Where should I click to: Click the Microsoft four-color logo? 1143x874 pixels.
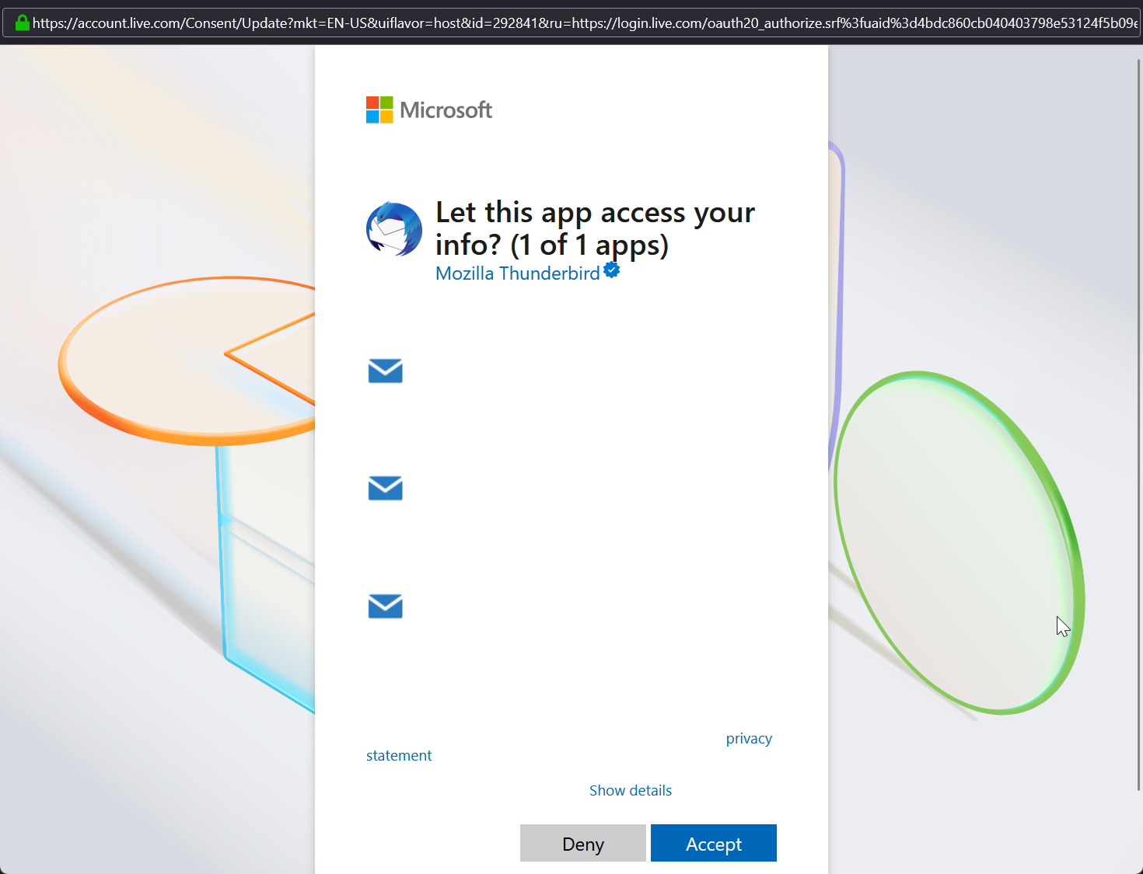379,110
